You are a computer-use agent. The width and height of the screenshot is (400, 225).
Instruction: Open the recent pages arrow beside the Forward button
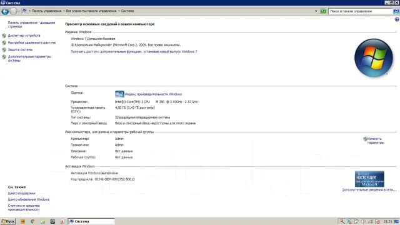[x=19, y=11]
